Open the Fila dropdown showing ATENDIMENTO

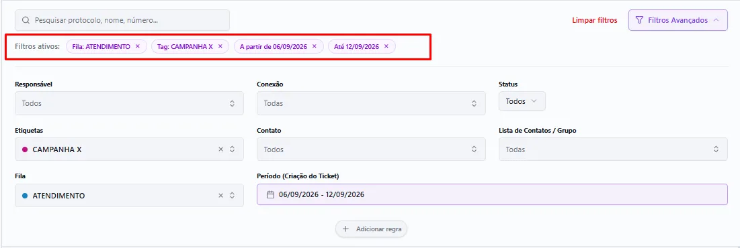click(129, 195)
